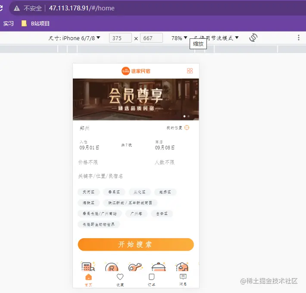Switch to 首页 home tab
The width and height of the screenshot is (306, 293).
coord(88,280)
